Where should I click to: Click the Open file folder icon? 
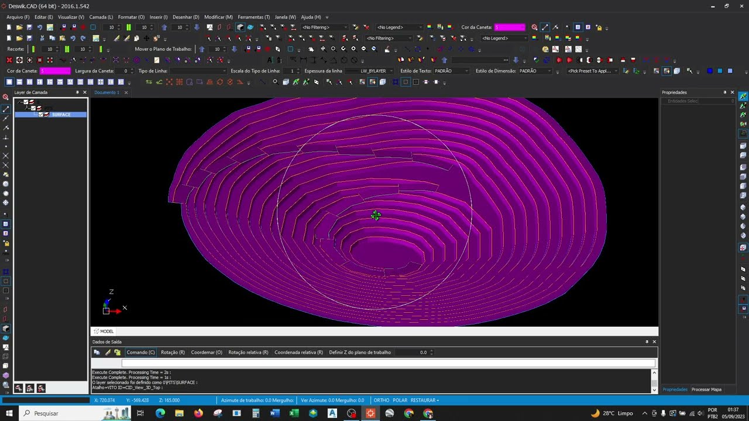(19, 27)
